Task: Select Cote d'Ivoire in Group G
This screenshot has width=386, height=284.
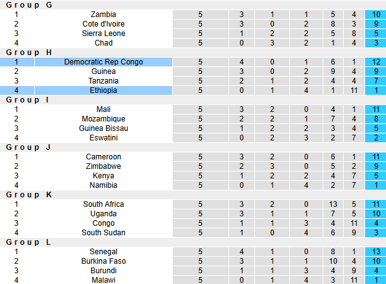Action: point(103,24)
